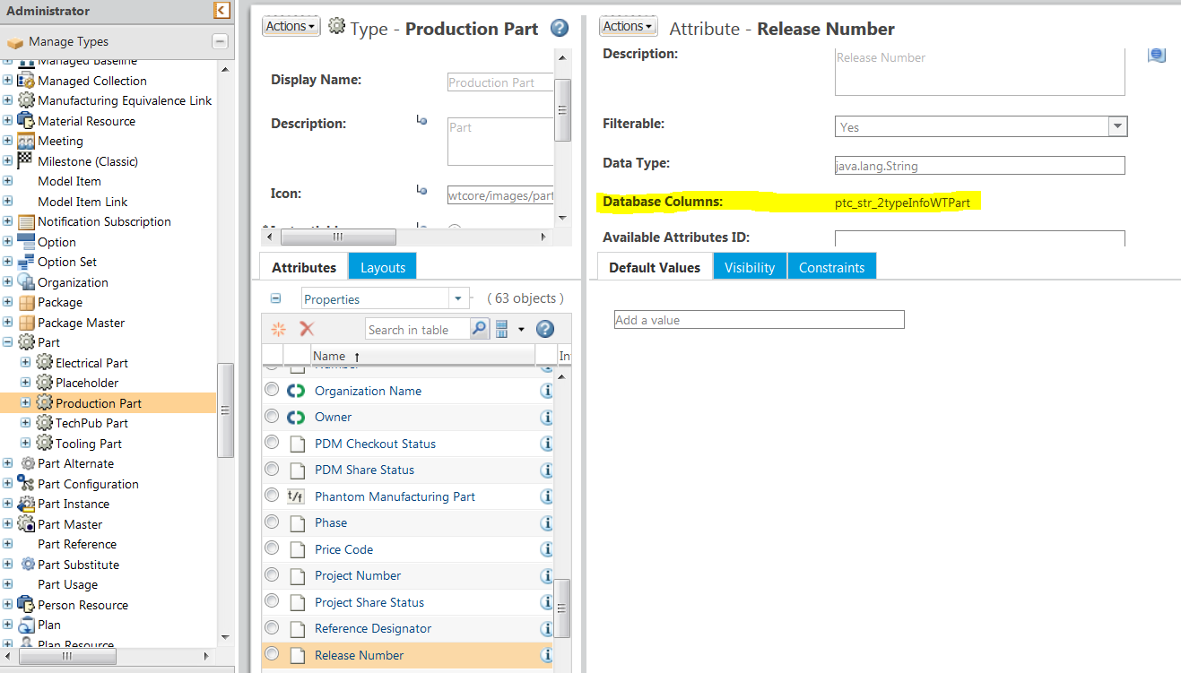This screenshot has width=1181, height=673.
Task: Click the Phantom Manufacturing Part type icon
Action: 296,496
